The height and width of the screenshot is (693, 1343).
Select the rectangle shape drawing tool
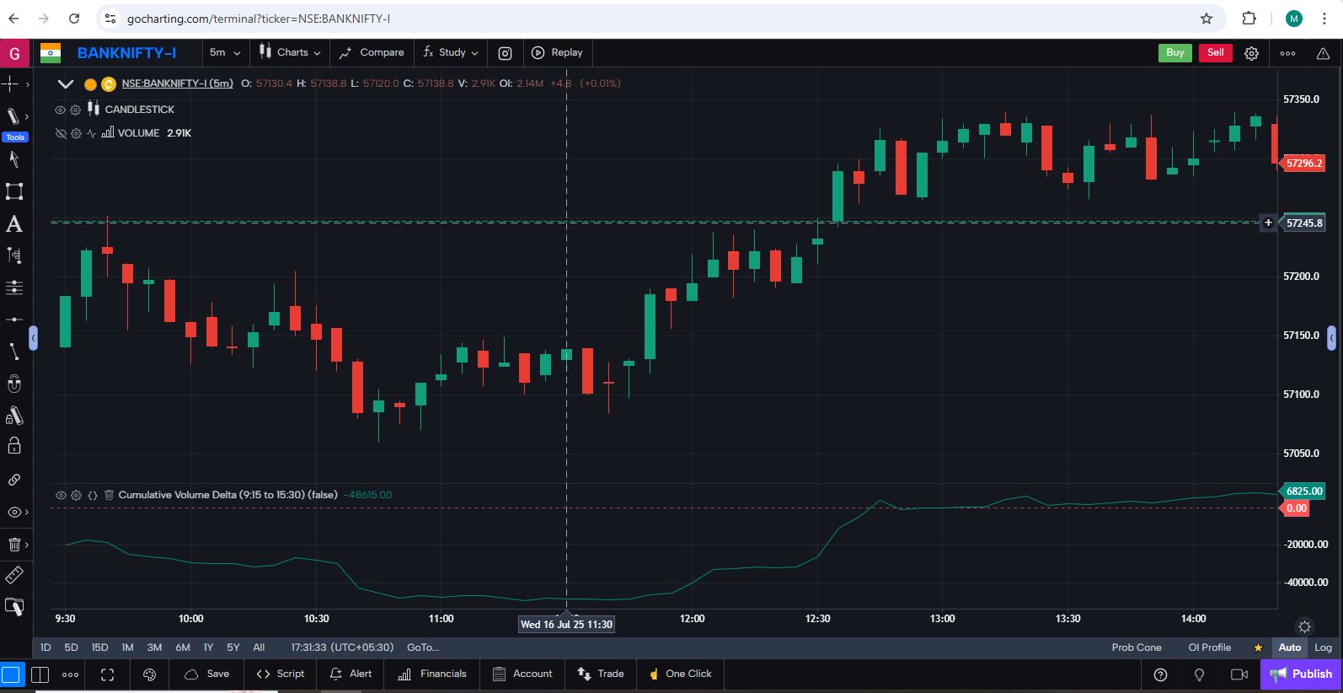click(14, 191)
